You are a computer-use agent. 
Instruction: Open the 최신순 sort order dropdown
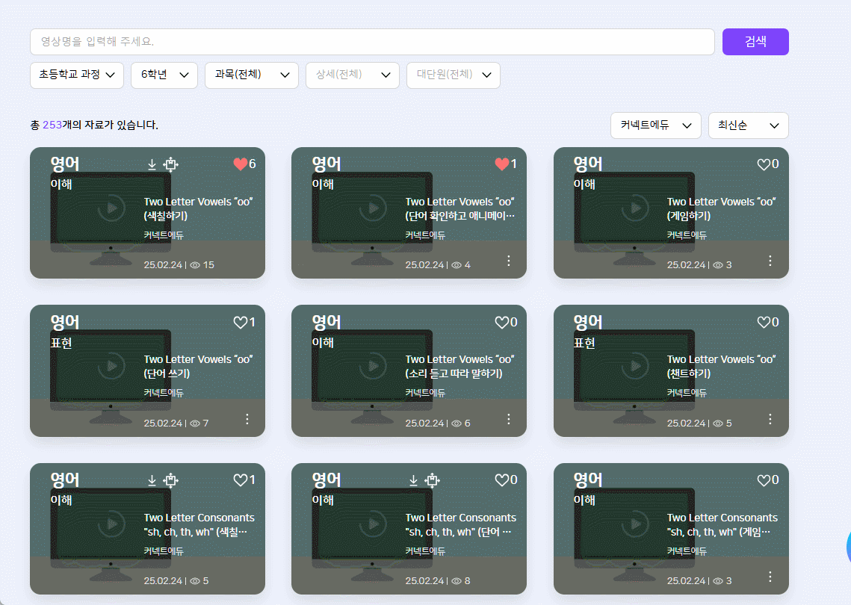[748, 125]
